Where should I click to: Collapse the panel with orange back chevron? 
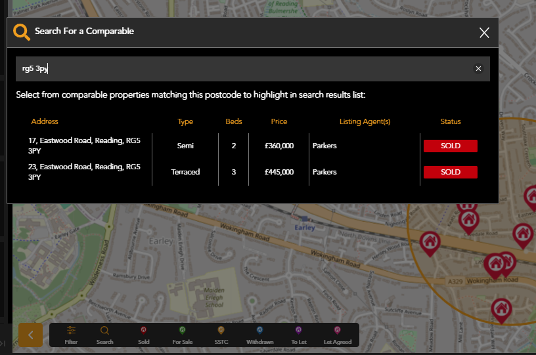point(30,335)
